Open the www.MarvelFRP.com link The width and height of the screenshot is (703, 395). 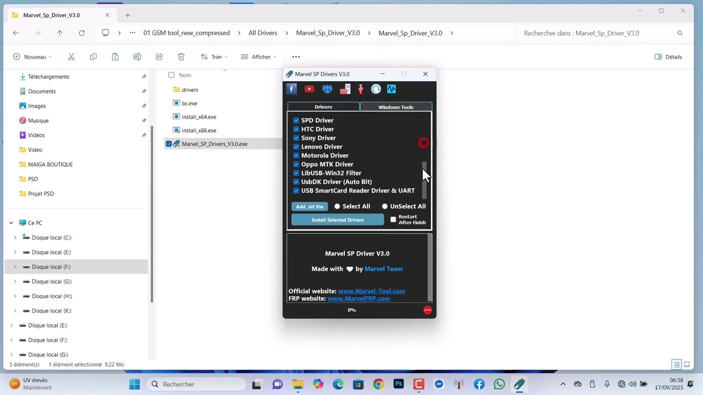pos(359,298)
